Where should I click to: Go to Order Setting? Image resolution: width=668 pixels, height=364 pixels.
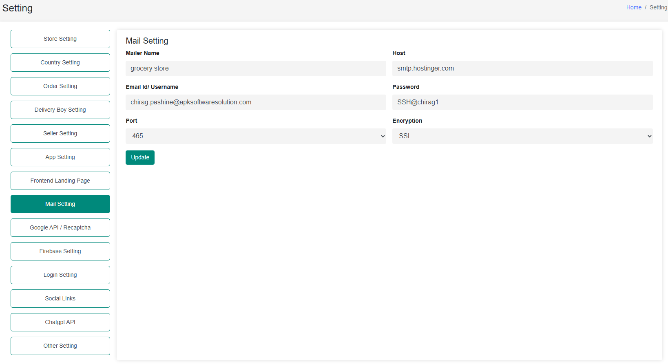point(60,86)
